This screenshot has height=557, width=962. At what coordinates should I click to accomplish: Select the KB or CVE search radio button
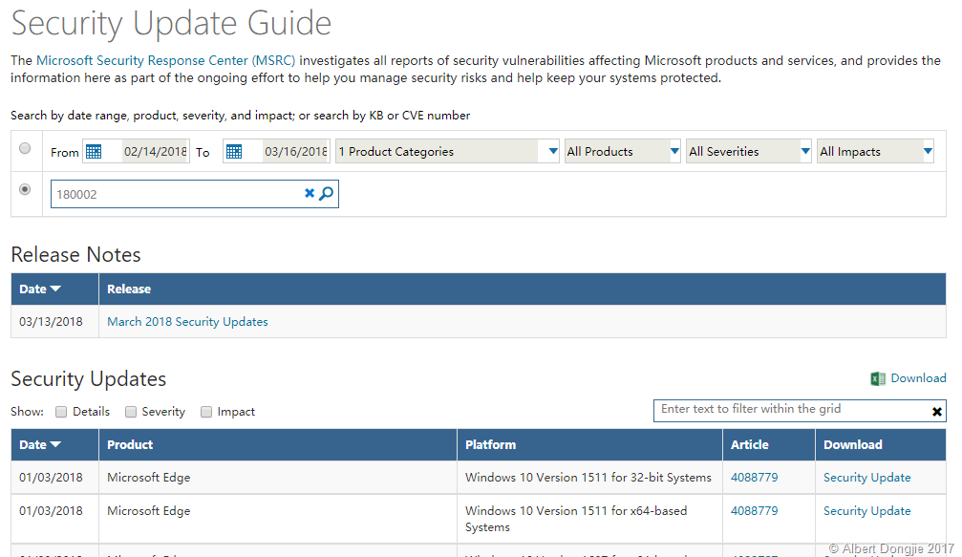point(25,189)
